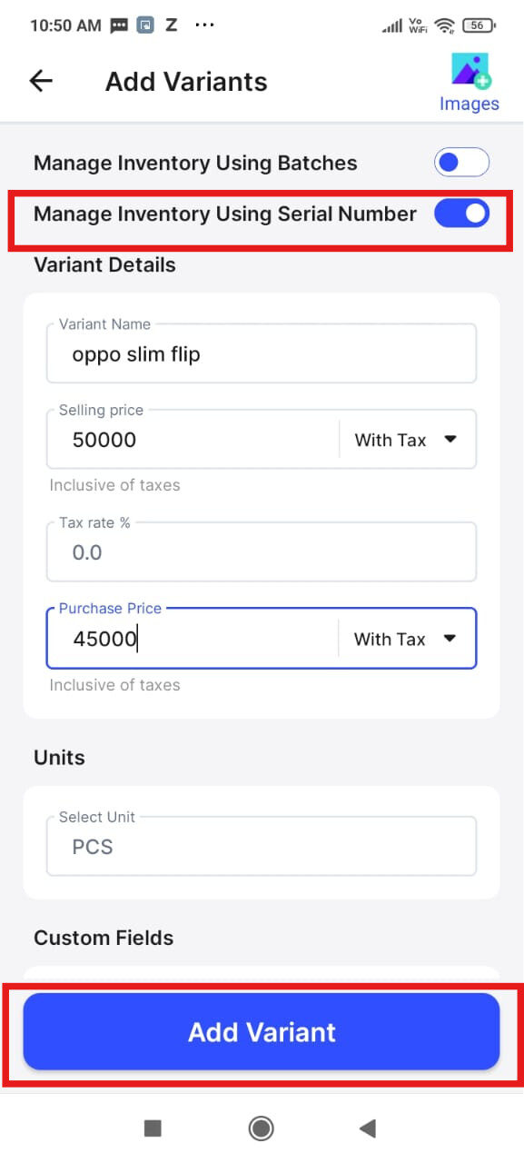Tap the battery indicator icon
The image size is (524, 1163).
[479, 25]
